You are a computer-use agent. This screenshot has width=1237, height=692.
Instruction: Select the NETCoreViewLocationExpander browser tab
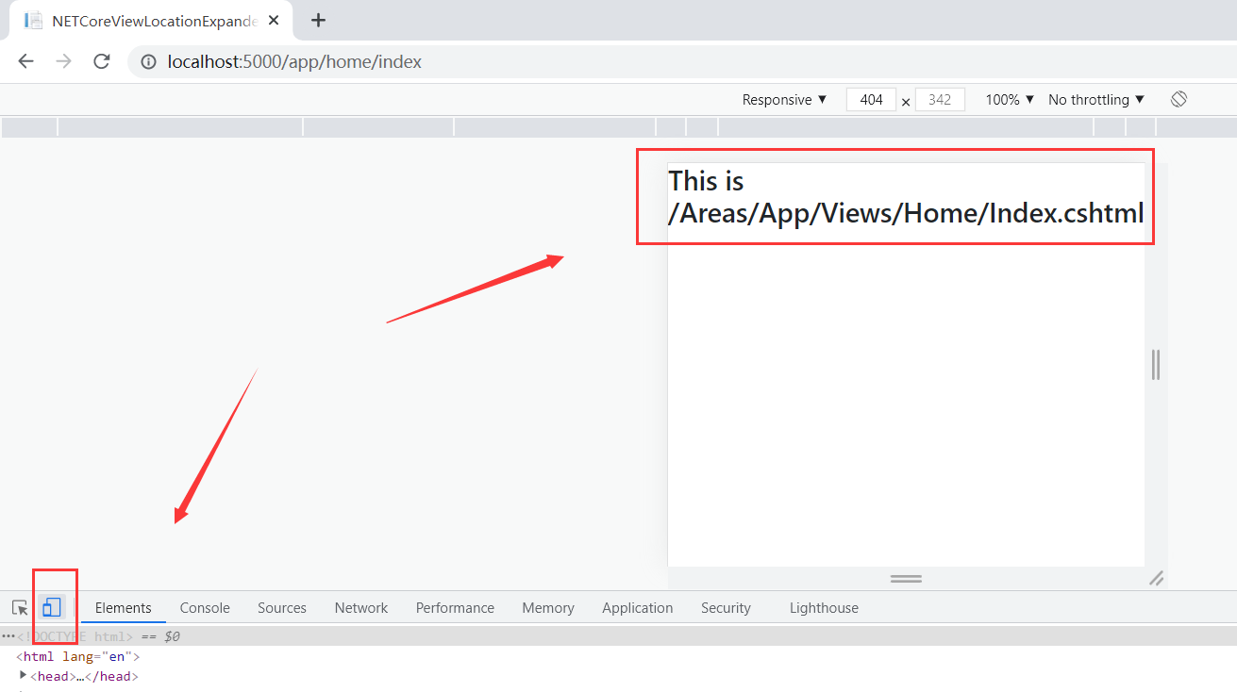[x=151, y=21]
